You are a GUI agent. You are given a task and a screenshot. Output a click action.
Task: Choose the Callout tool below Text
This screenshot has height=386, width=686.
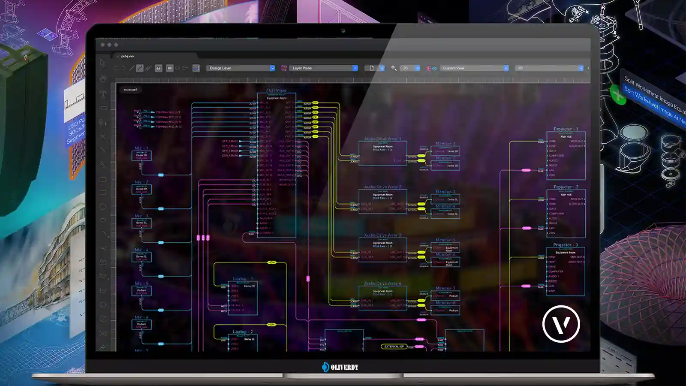click(103, 108)
